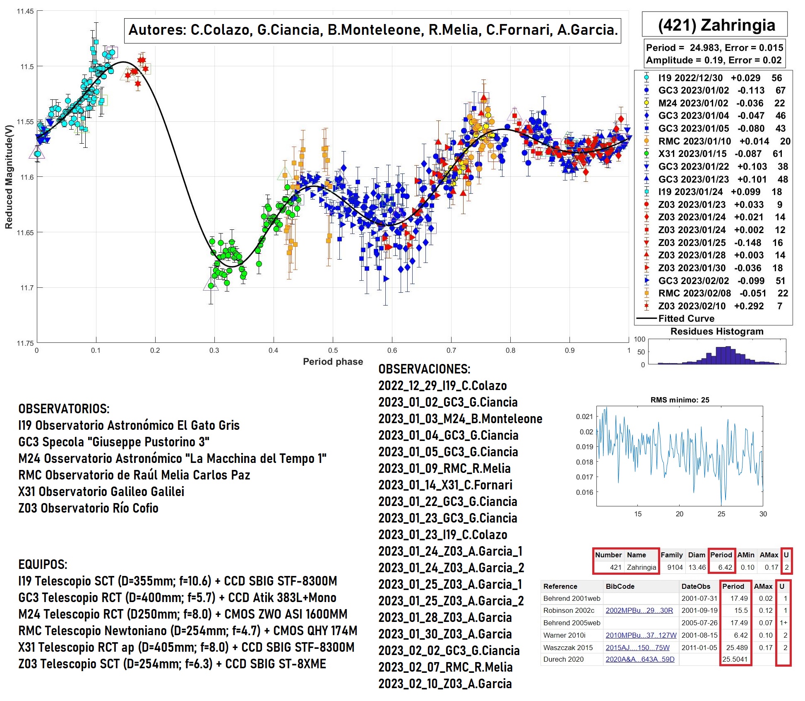Select legend entry I19 2022/12/30

click(x=714, y=78)
